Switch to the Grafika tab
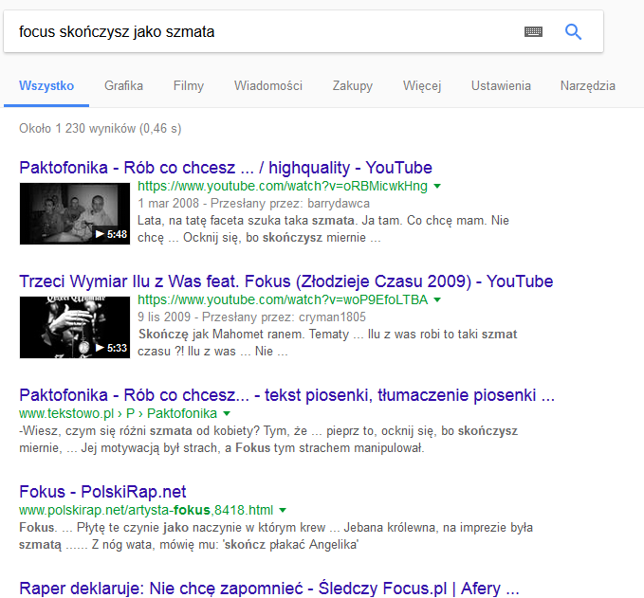 tap(123, 86)
